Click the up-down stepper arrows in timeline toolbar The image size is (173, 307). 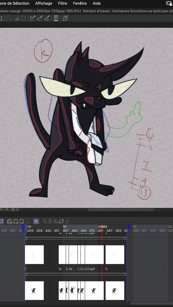(50, 221)
